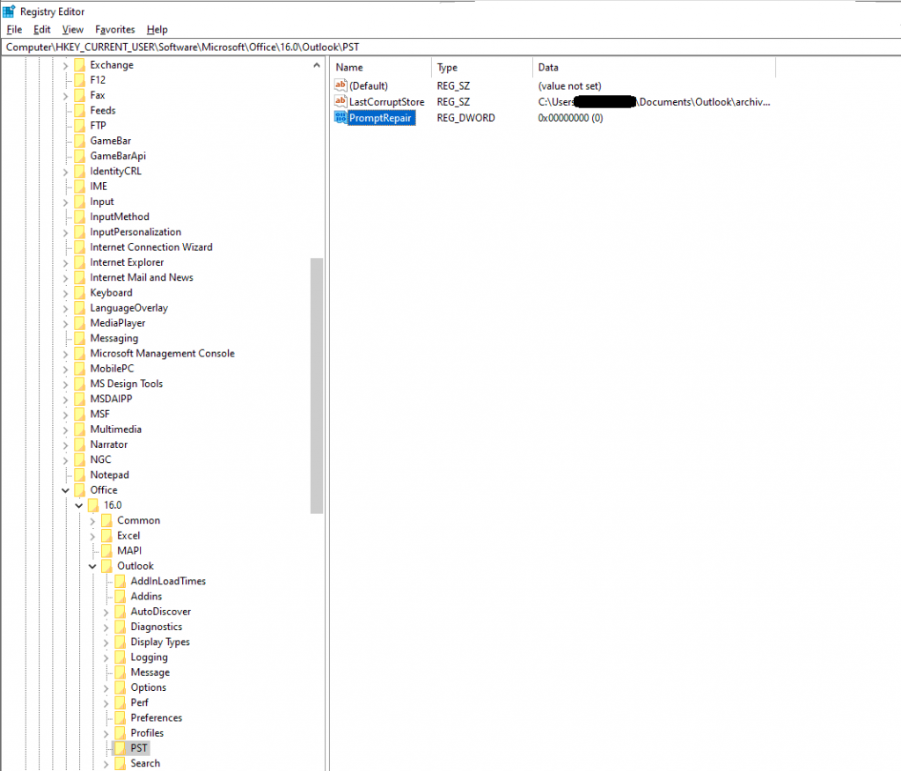Click the 16.0 folder icon
Image resolution: width=901 pixels, height=771 pixels.
pyautogui.click(x=93, y=505)
